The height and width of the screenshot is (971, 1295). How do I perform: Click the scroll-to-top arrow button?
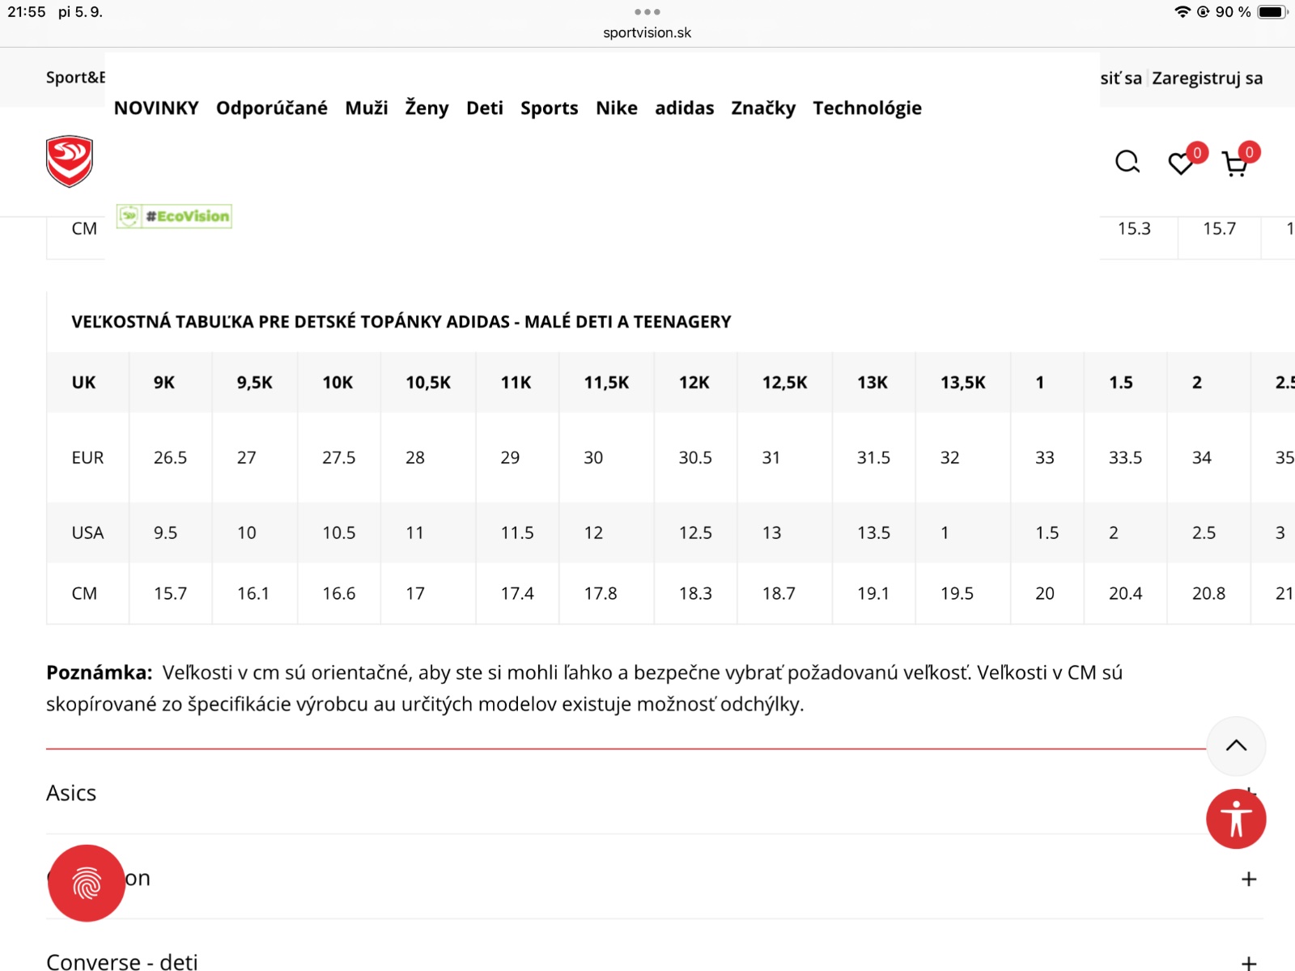pos(1236,746)
